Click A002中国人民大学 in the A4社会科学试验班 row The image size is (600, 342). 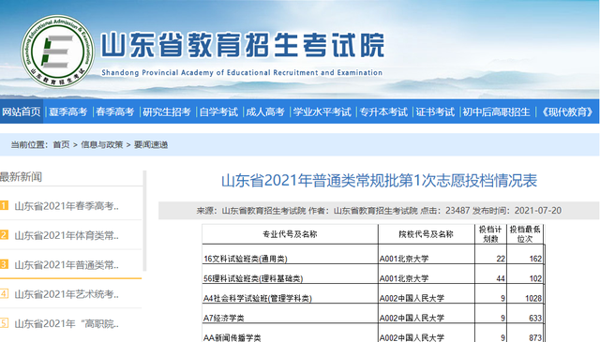412,298
